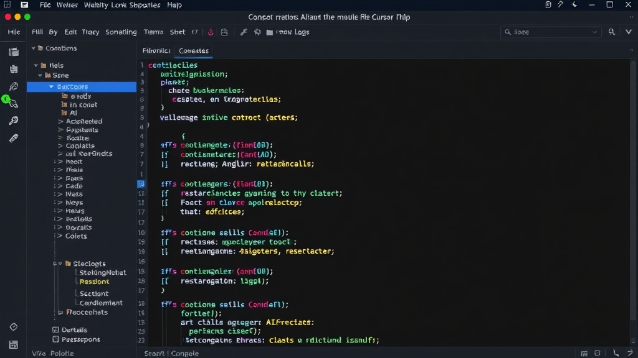Expand the Neys tree item
This screenshot has height=358, width=638.
click(x=60, y=203)
